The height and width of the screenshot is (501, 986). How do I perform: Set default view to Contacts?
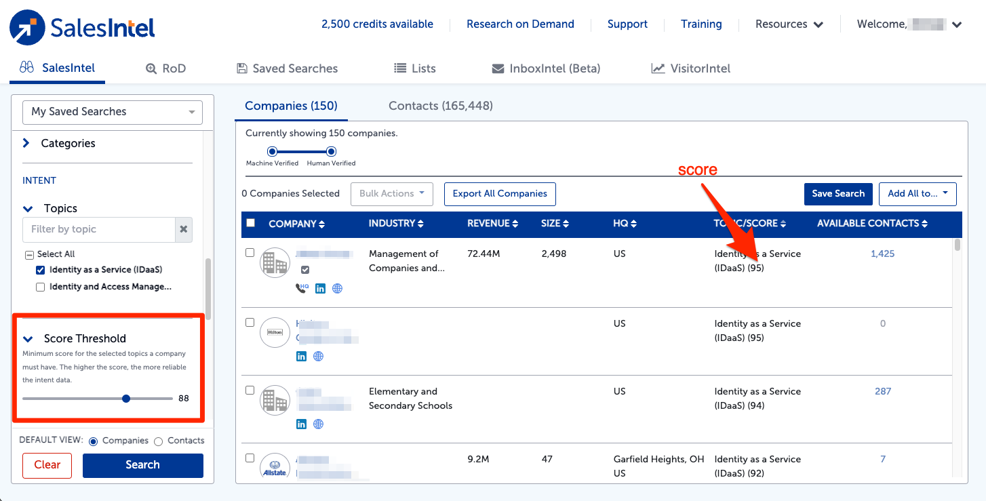(x=159, y=441)
